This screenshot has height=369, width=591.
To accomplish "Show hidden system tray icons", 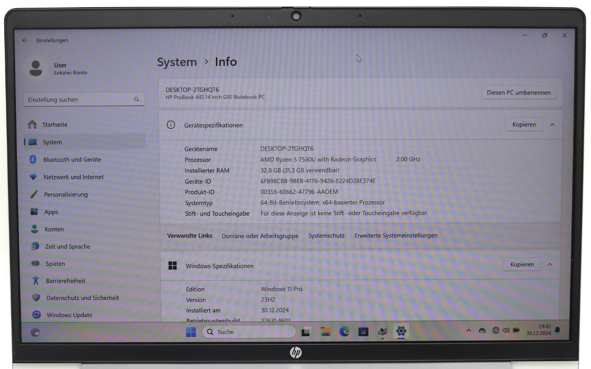I will (x=469, y=331).
